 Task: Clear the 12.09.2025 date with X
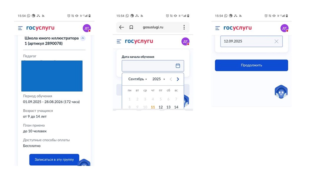pos(276,41)
